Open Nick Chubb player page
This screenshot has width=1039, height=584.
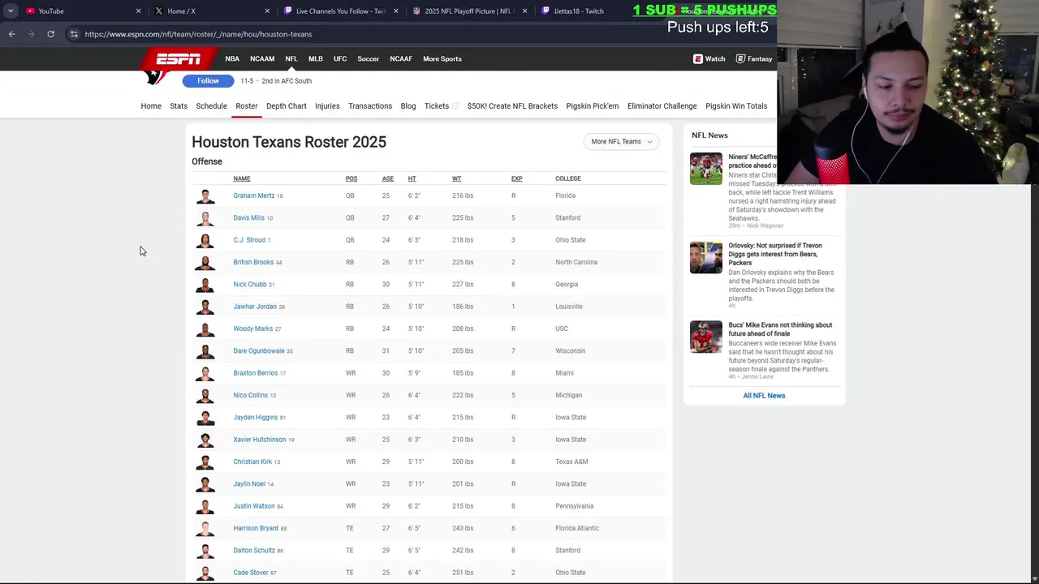(250, 284)
